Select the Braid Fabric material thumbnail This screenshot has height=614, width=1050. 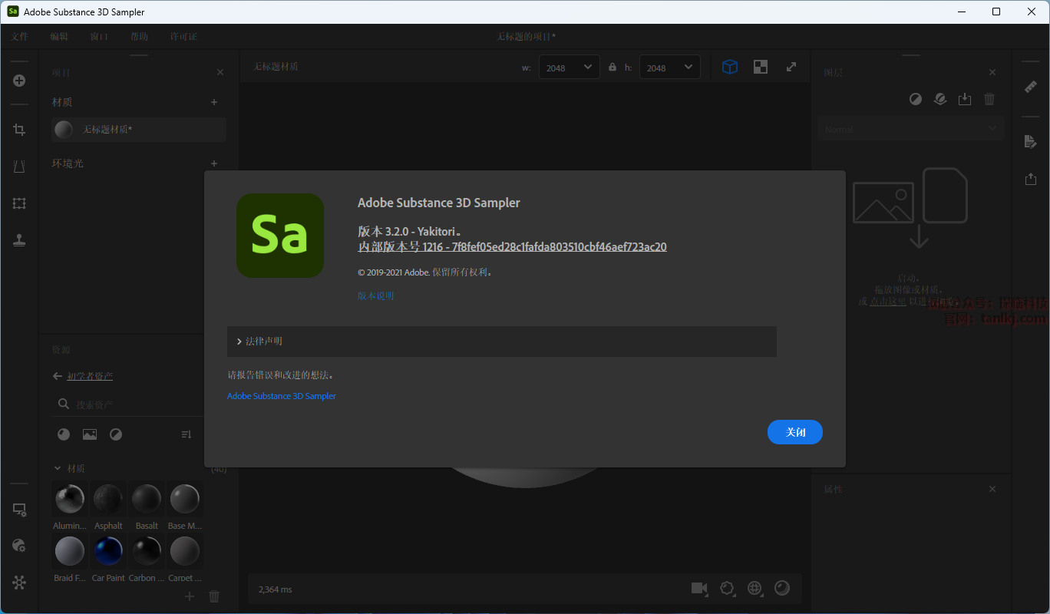70,551
